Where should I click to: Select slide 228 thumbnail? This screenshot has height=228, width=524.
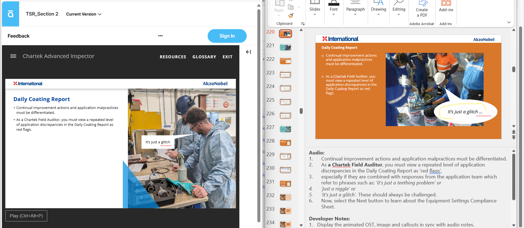coord(285,143)
